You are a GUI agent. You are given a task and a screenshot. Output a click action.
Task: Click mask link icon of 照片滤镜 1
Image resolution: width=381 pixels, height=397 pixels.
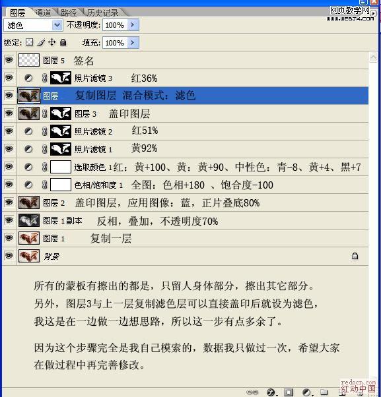(45, 149)
